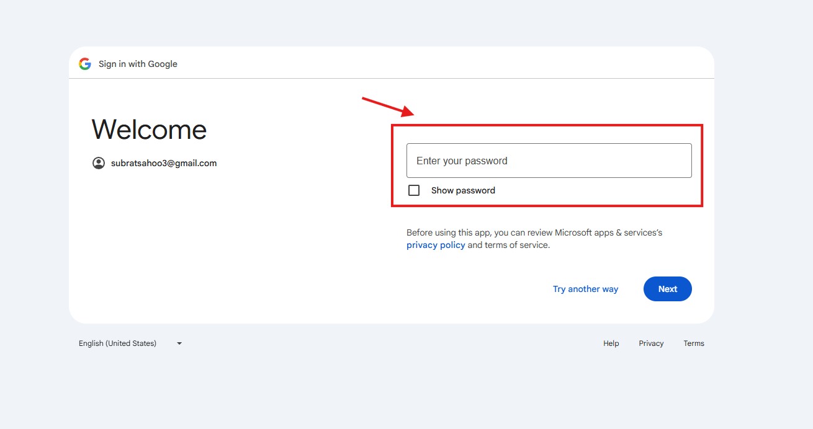This screenshot has height=429, width=813.
Task: Click the account avatar icon beside the email
Action: (x=99, y=163)
